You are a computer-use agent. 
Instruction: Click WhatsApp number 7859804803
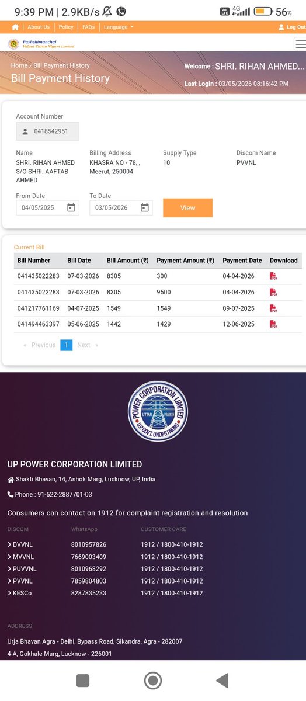[89, 581]
